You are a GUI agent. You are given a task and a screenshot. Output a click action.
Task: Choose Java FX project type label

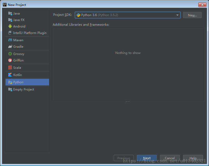[19, 20]
